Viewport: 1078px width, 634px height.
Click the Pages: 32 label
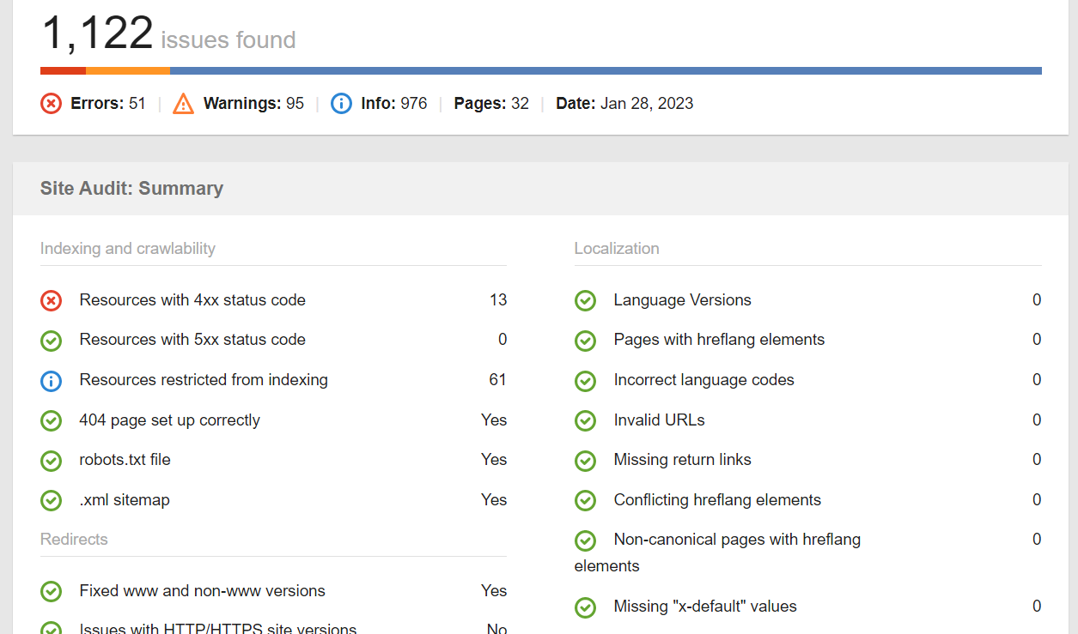[x=491, y=104]
